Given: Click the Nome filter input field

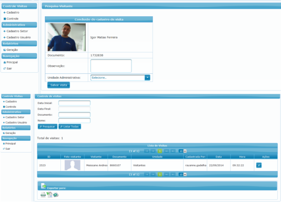Looking at the screenshot, I should 74,121.
